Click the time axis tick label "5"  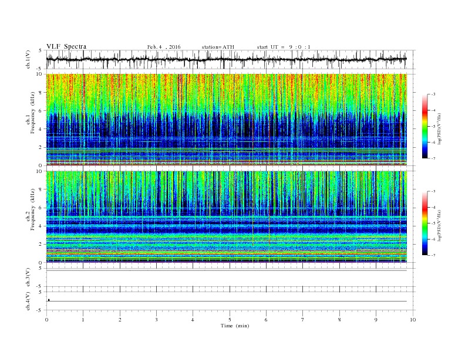pos(230,320)
